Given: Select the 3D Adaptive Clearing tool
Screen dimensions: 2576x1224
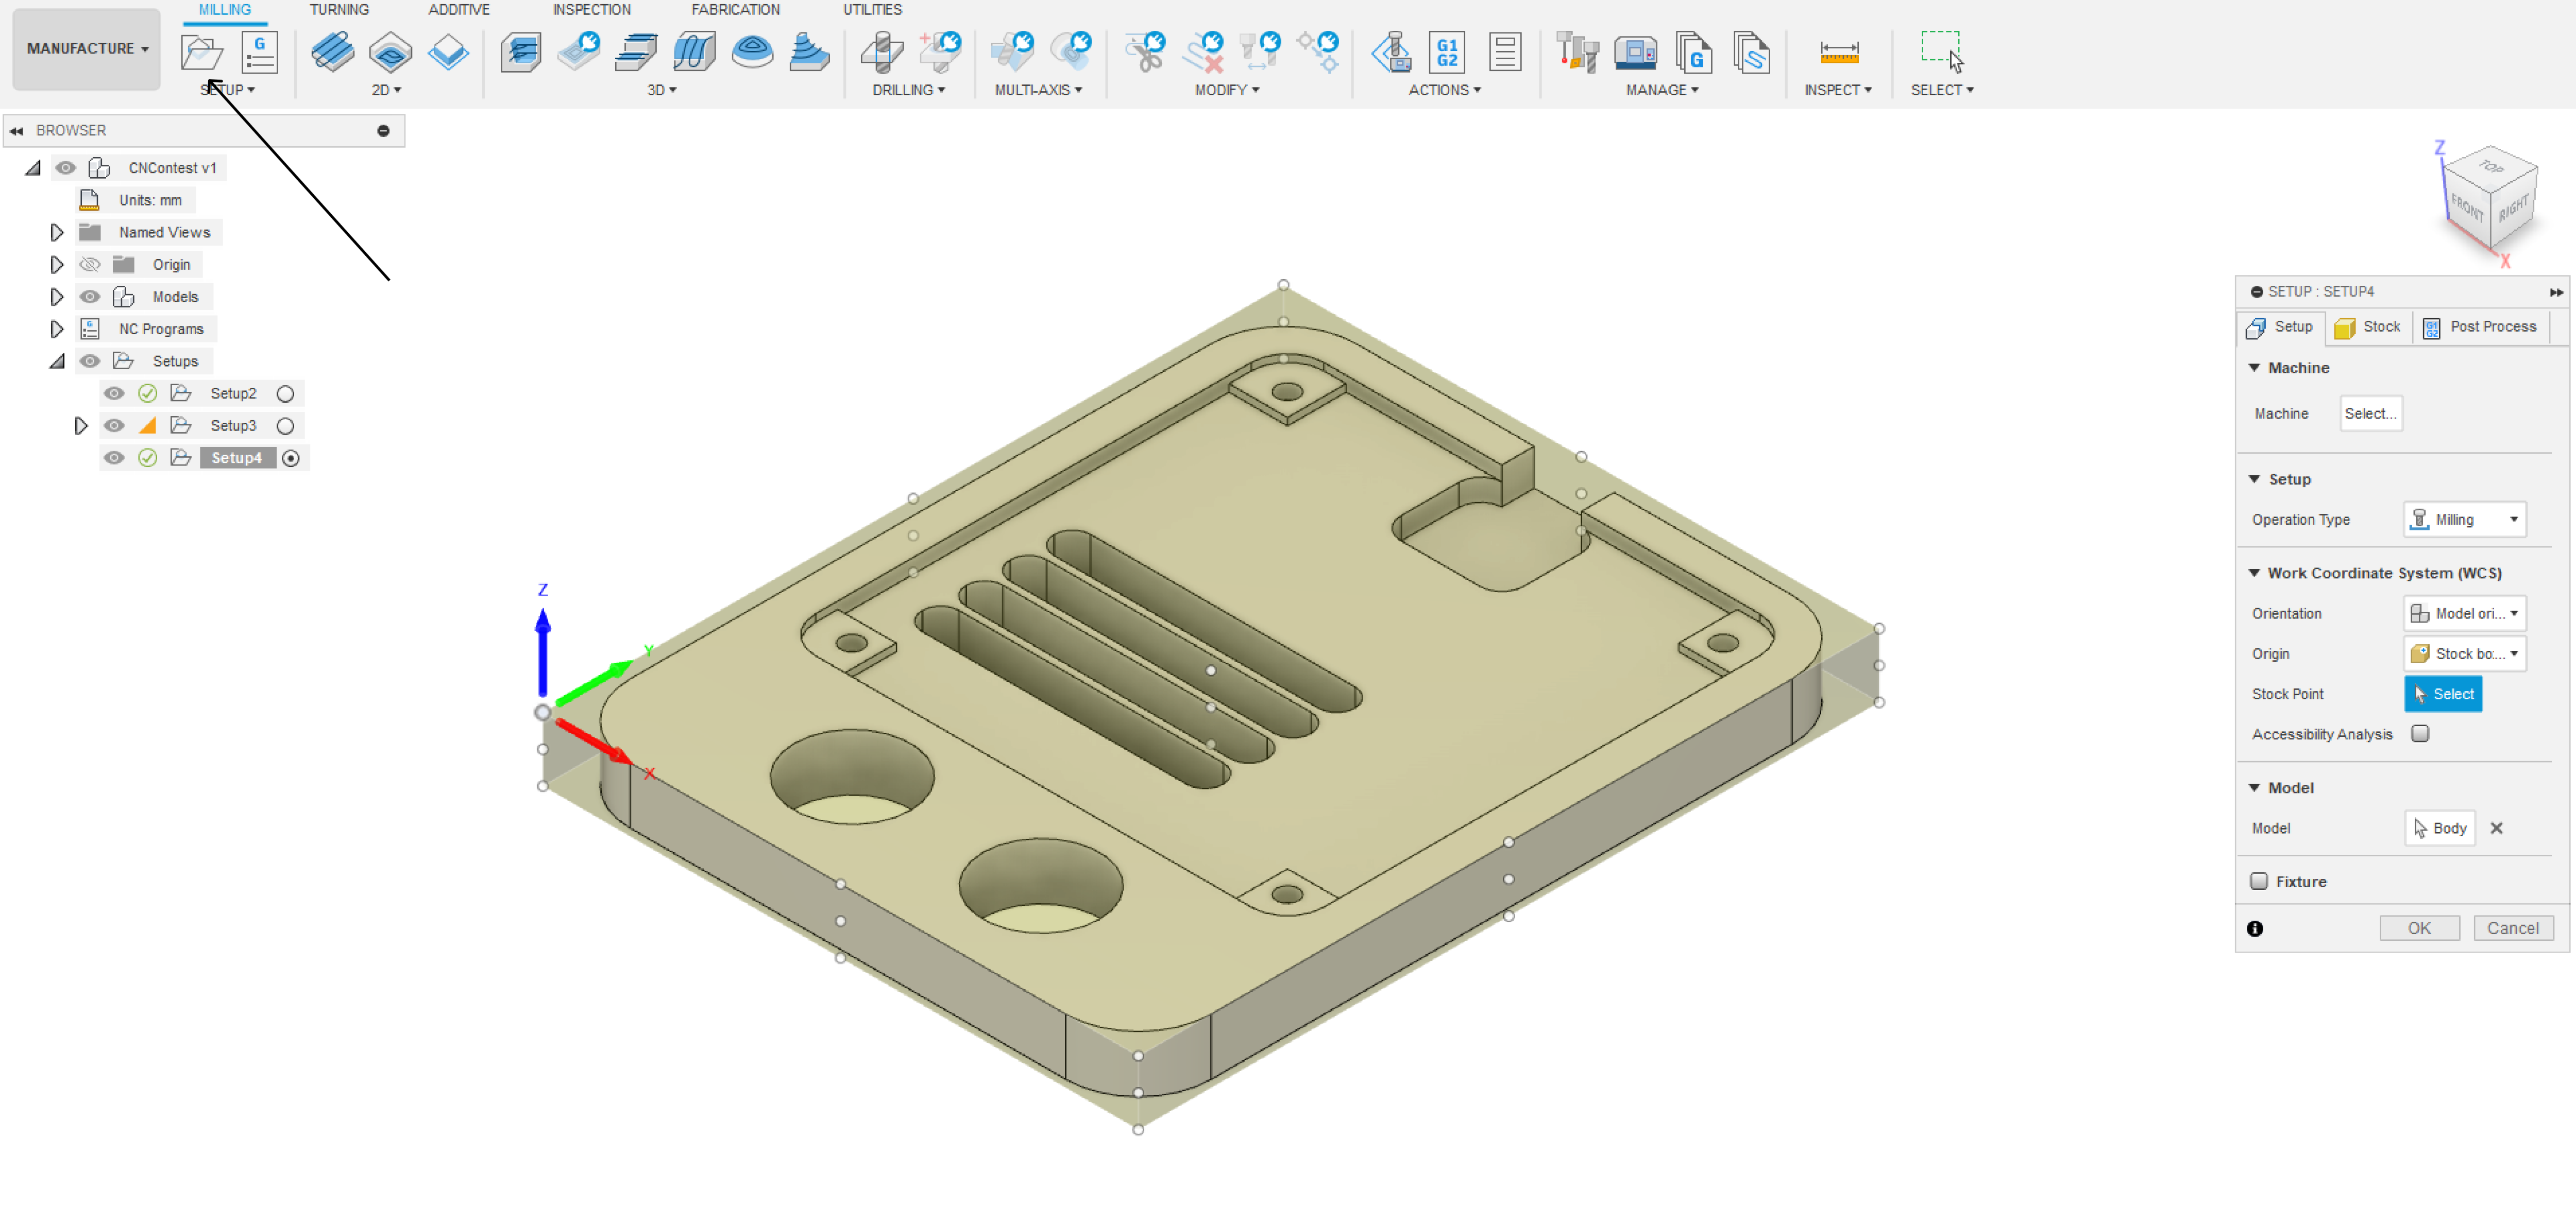Looking at the screenshot, I should point(521,52).
